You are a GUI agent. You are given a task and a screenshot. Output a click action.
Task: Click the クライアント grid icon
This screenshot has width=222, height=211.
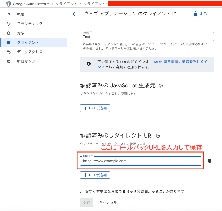(x=9, y=43)
